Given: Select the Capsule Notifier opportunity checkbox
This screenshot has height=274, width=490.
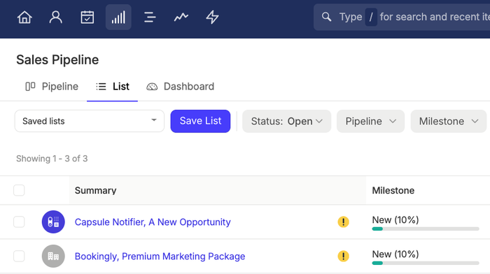Looking at the screenshot, I should [19, 222].
